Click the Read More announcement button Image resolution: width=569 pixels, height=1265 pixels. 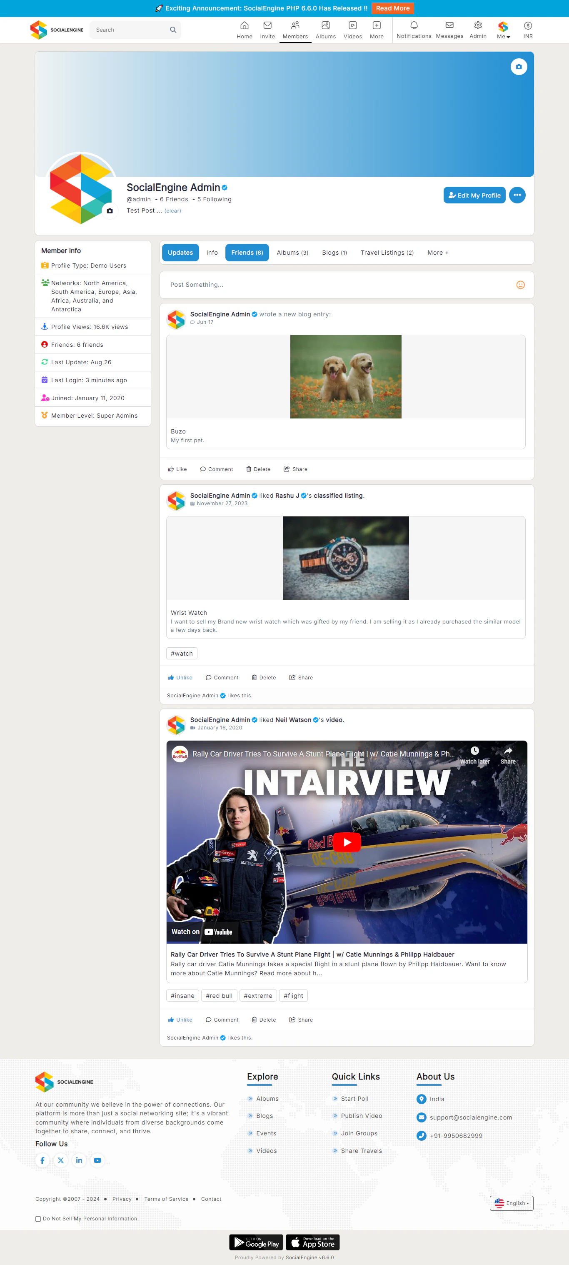point(393,8)
